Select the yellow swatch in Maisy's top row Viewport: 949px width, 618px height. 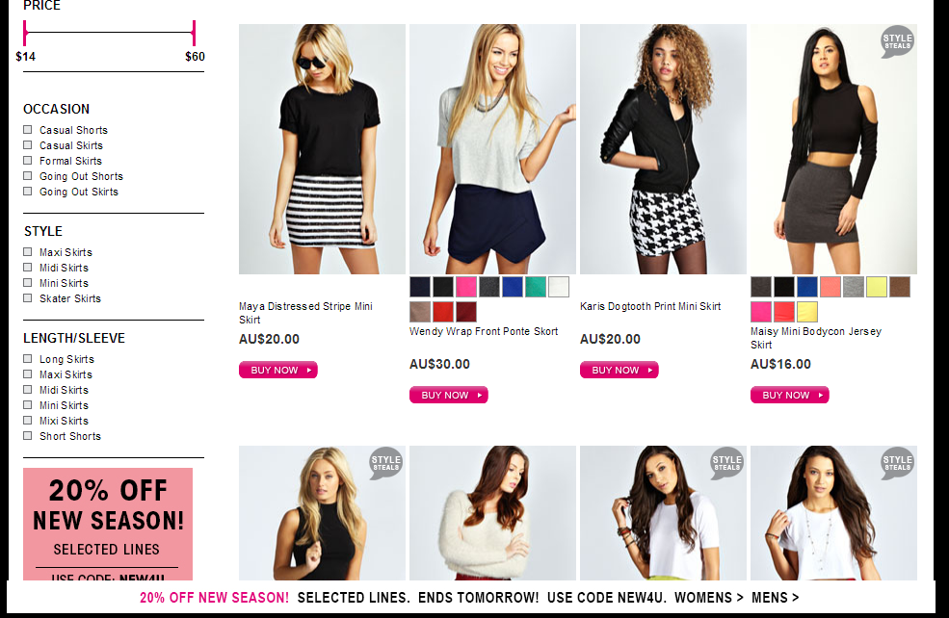pos(877,287)
